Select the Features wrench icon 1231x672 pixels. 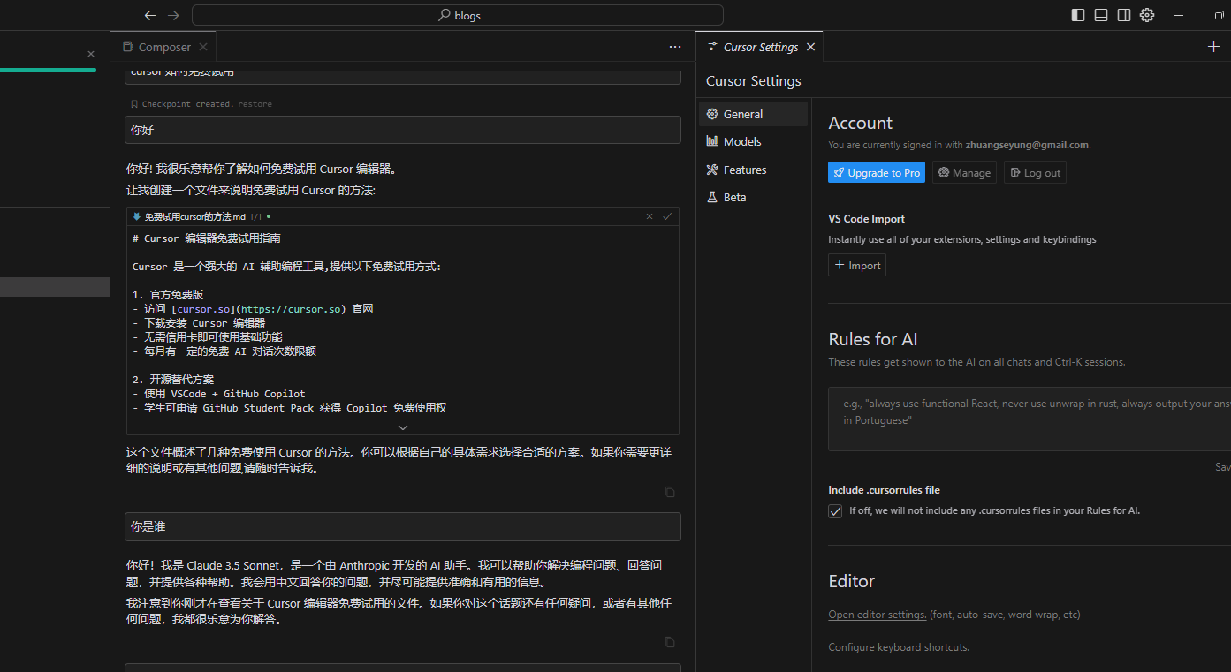[x=713, y=169]
